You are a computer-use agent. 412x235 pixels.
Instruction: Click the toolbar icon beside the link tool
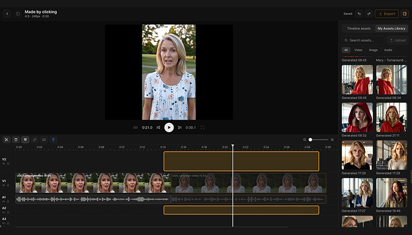(44, 139)
